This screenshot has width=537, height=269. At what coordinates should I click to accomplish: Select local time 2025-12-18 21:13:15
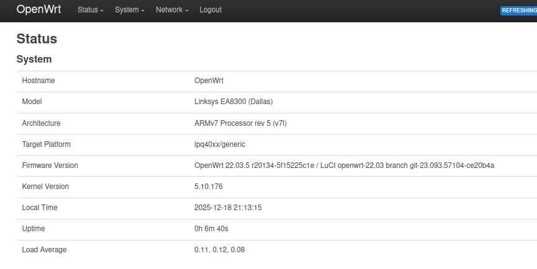(228, 208)
